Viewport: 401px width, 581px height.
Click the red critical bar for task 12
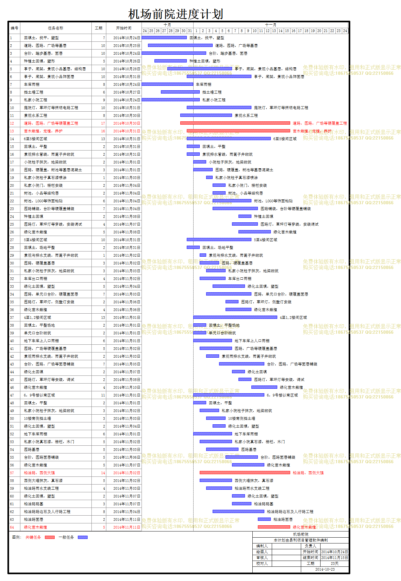tap(235, 123)
